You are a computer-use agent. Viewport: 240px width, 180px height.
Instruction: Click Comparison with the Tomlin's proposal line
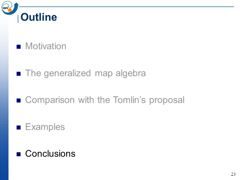click(x=105, y=100)
